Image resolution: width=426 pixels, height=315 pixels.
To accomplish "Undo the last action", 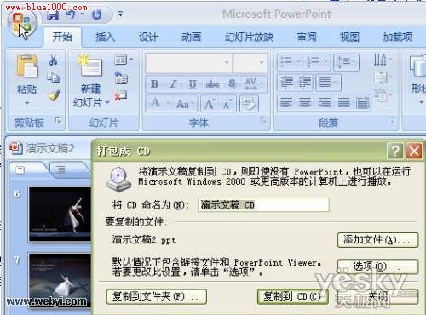I will click(x=70, y=14).
